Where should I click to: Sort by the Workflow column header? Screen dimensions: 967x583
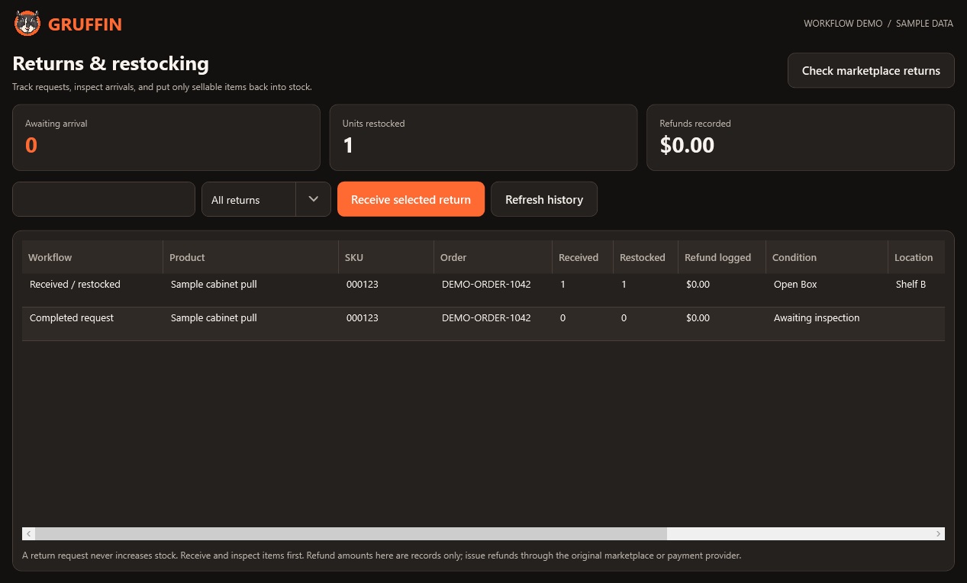92,257
